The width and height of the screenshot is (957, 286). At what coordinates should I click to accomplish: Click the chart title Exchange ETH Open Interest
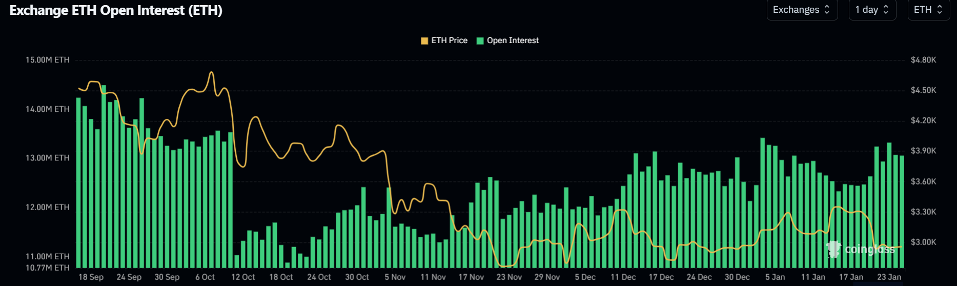[x=116, y=11]
